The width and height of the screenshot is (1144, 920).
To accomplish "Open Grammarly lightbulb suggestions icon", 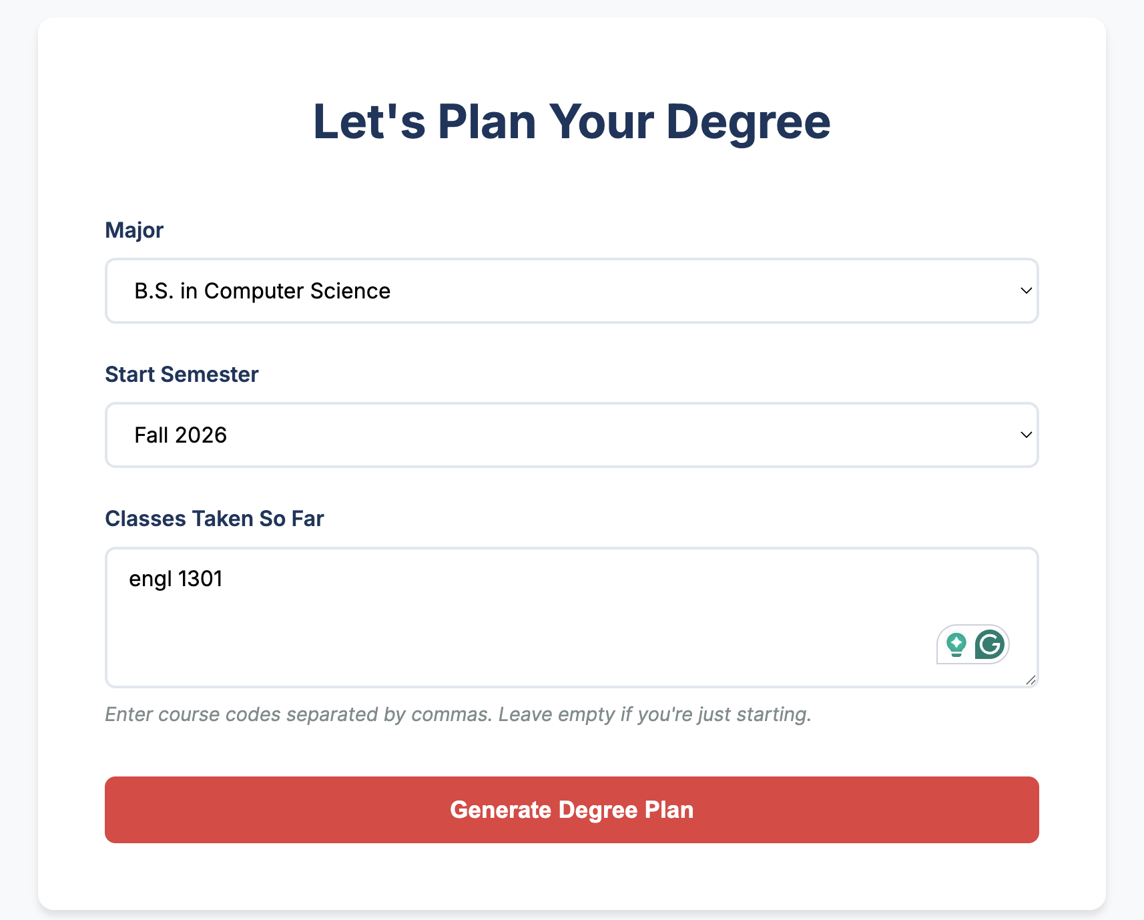I will (956, 645).
